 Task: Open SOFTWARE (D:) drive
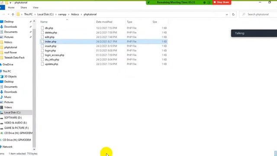[x=13, y=117]
